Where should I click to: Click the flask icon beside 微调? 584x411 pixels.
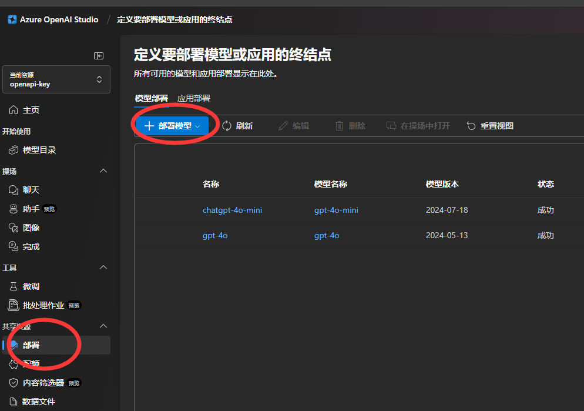(x=14, y=286)
